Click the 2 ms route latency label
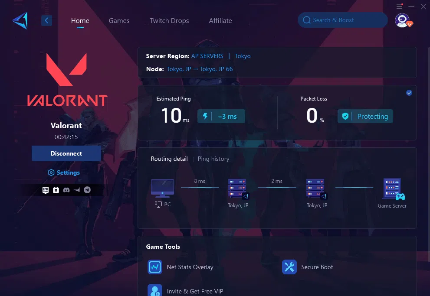Screen dimensions: 430x296 (x=277, y=181)
